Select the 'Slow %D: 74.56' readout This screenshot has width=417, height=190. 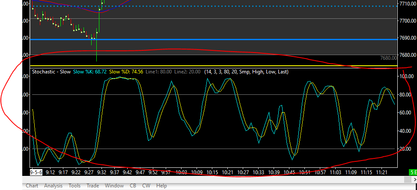click(126, 72)
